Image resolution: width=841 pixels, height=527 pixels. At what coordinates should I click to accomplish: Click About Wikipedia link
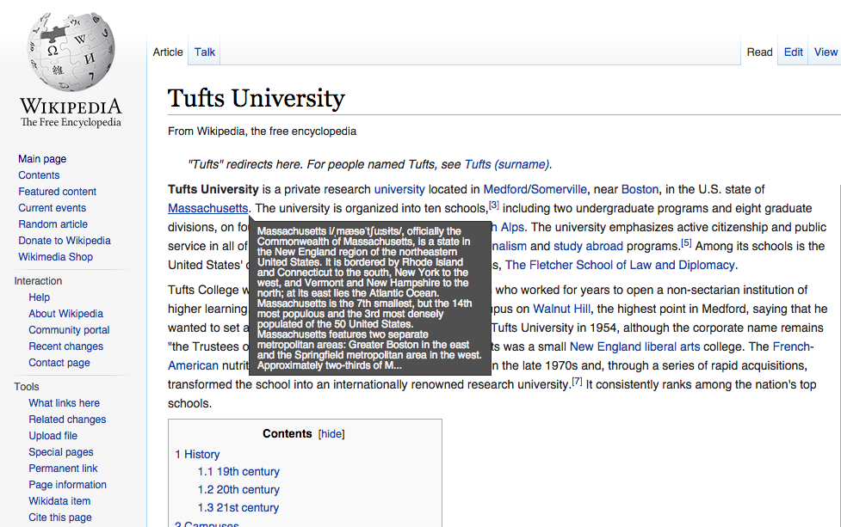point(66,313)
